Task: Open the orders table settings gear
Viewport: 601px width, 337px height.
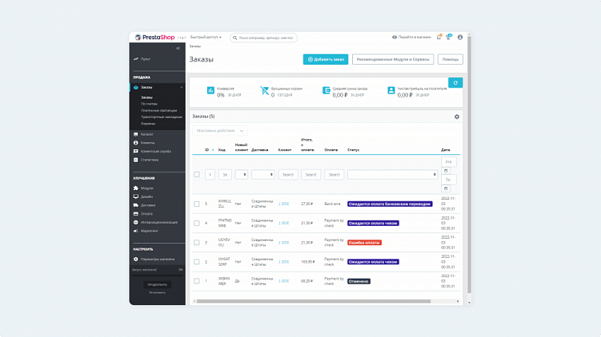Action: point(457,117)
